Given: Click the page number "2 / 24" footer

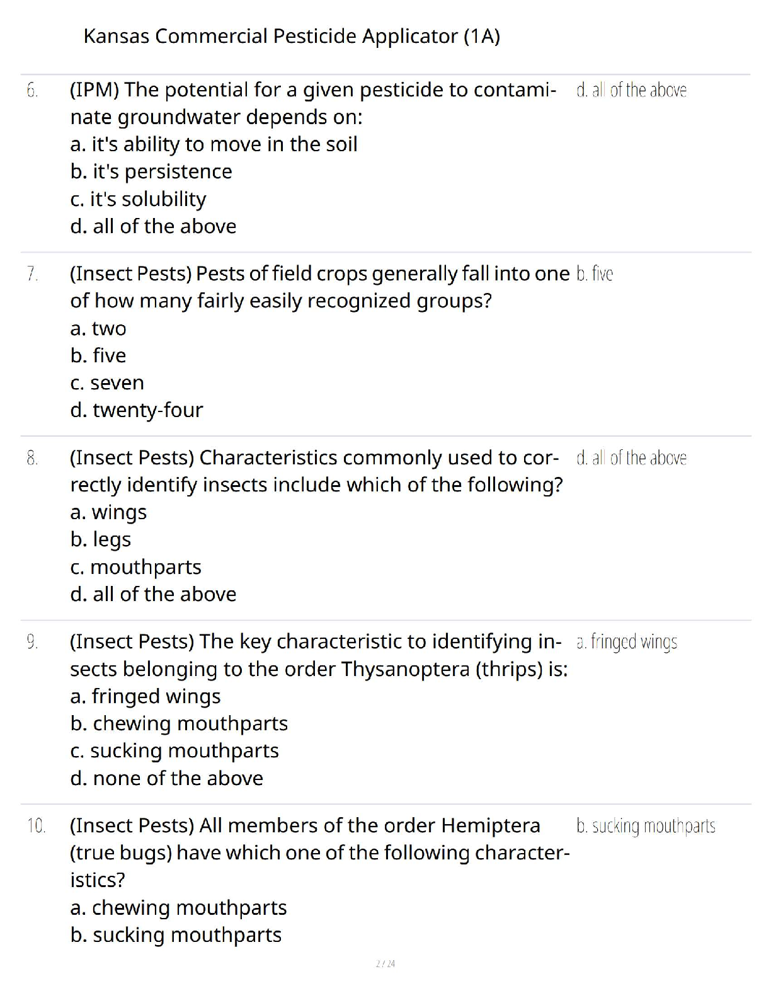Looking at the screenshot, I should [x=385, y=963].
